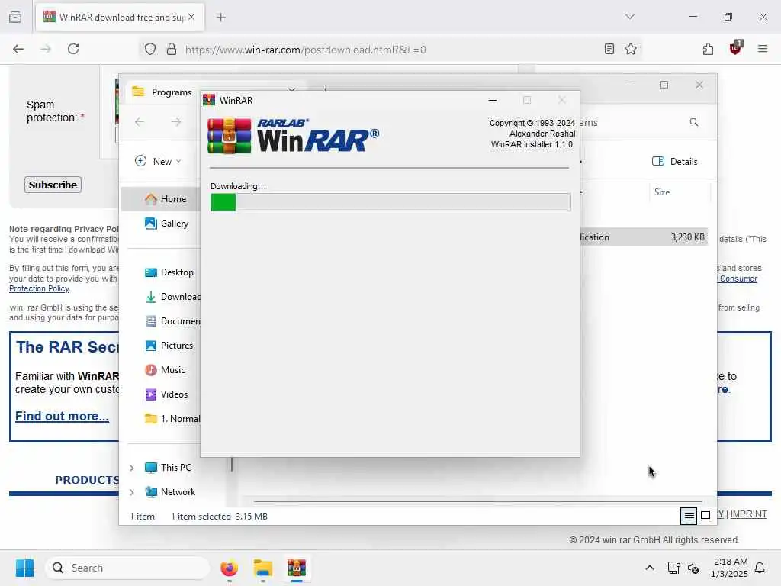The height and width of the screenshot is (586, 781).
Task: Open Downloads in navigation pane
Action: click(172, 297)
